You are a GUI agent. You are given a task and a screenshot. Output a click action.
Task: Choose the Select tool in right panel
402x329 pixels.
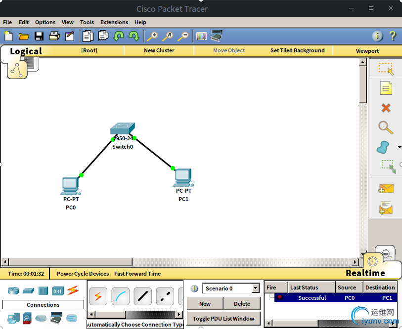[386, 68]
